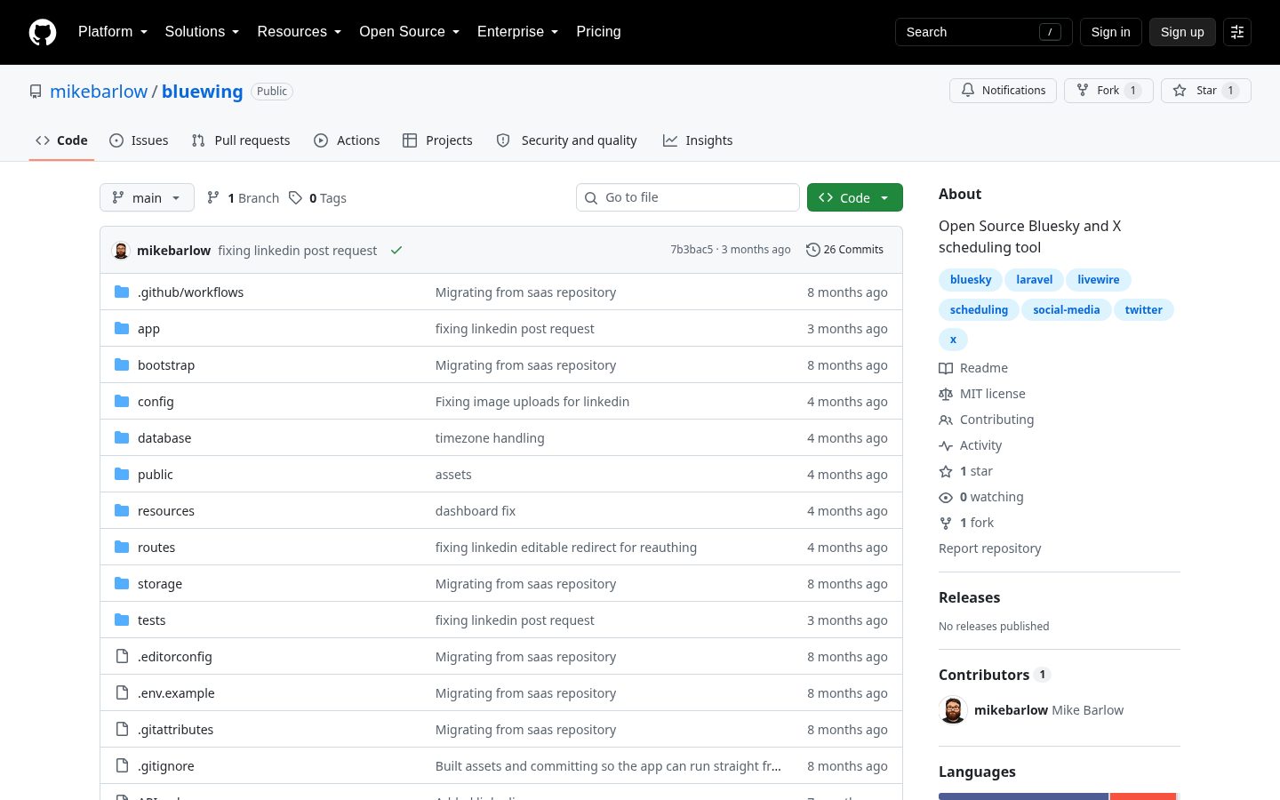Image resolution: width=1280 pixels, height=800 pixels.
Task: Click the scale icon beside MIT license
Action: (946, 394)
